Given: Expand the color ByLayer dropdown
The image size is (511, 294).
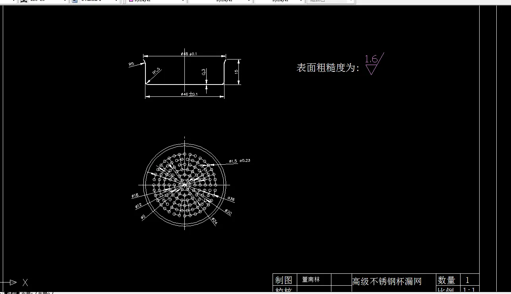Looking at the screenshot, I should 183,1.
